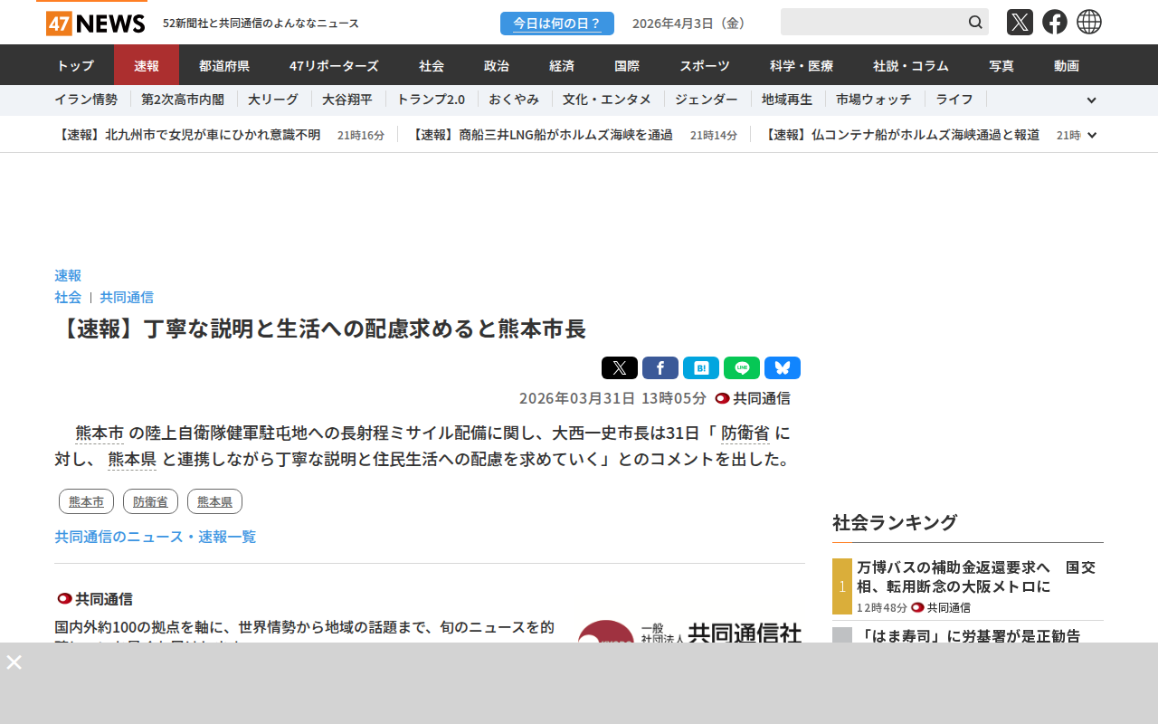
Task: Open the 大谷翔平 topic link
Action: (347, 100)
